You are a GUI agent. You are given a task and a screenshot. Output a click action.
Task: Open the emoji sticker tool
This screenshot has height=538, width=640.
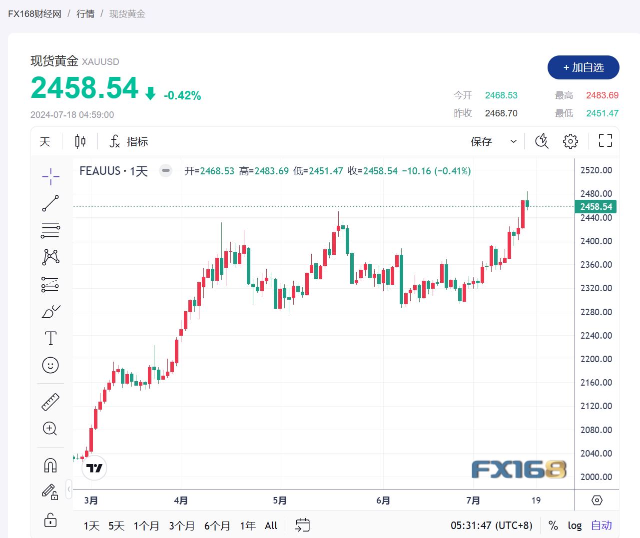click(x=50, y=365)
